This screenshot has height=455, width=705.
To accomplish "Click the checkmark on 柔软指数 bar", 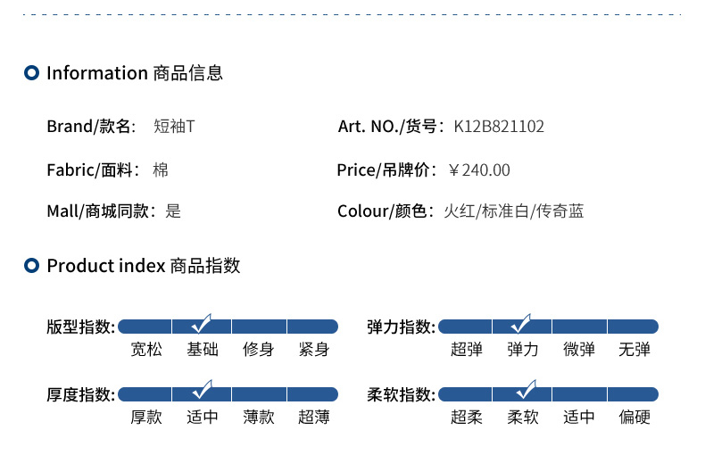I will [526, 389].
